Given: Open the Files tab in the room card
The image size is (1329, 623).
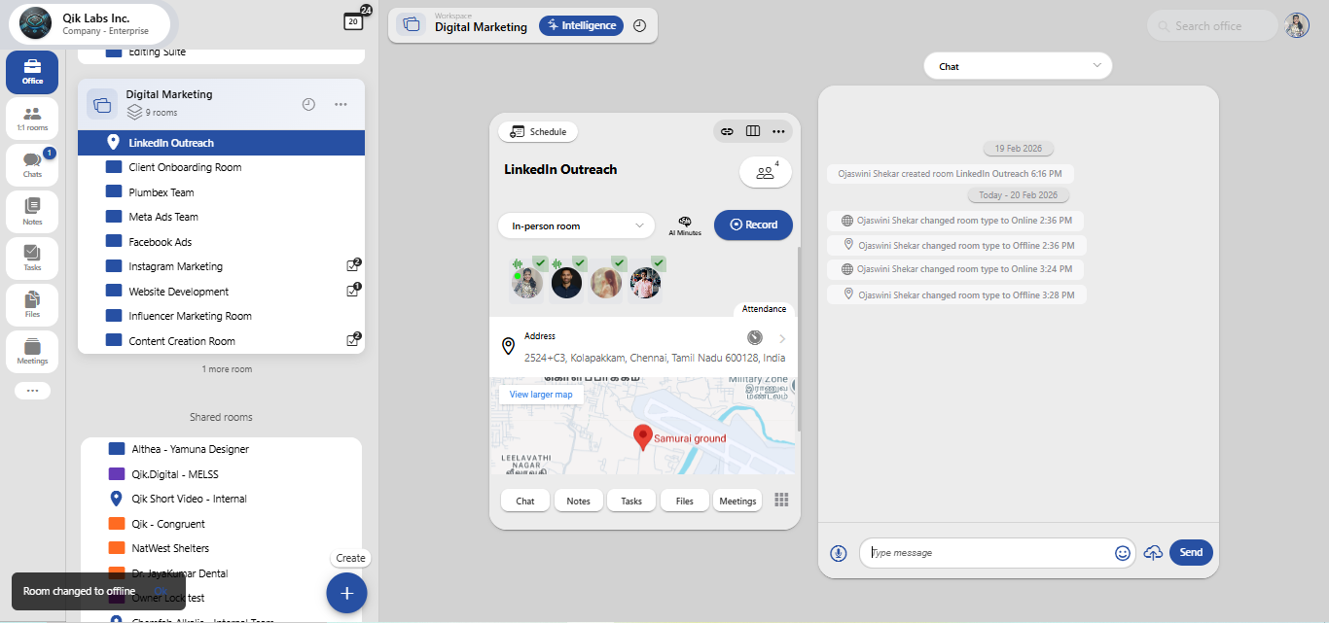Looking at the screenshot, I should (685, 501).
